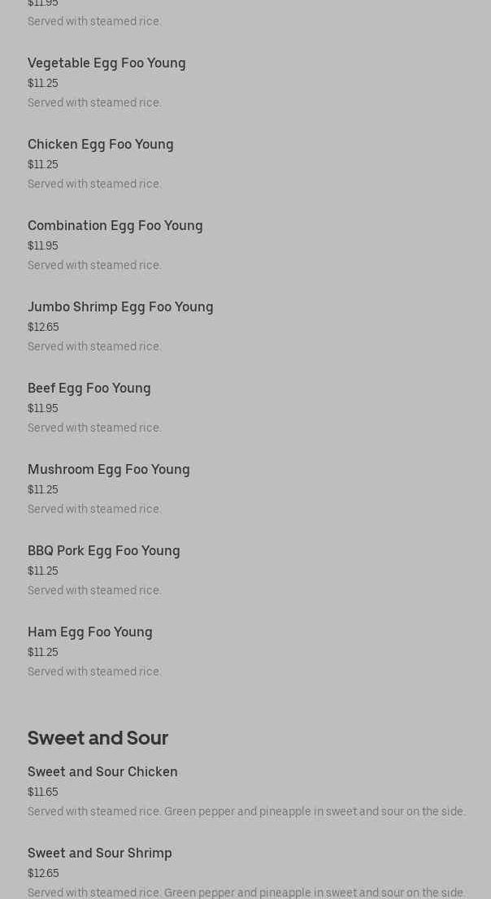Choose Ham Egg Foo Young
The height and width of the screenshot is (899, 491).
(90, 632)
